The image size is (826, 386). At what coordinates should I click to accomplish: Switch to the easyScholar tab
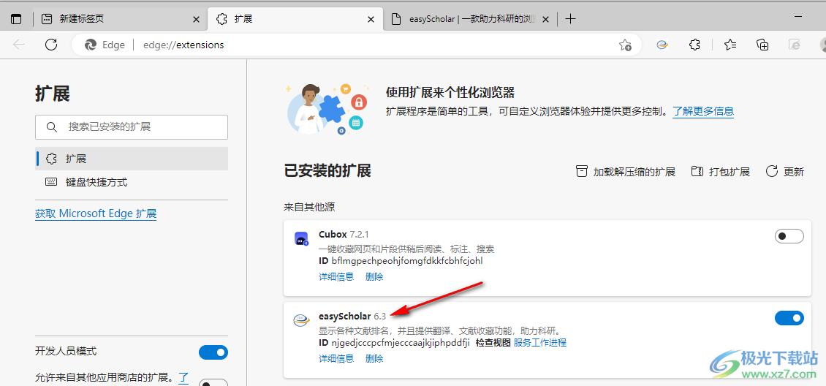point(470,20)
